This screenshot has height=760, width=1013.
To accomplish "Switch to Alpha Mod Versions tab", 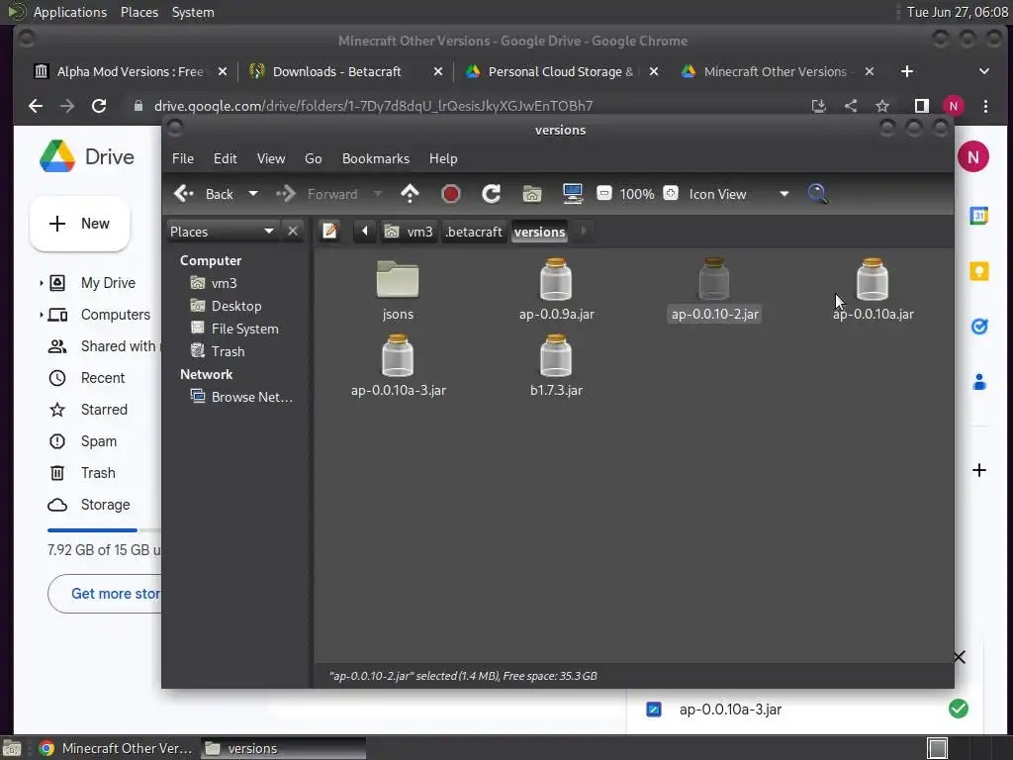I will tap(130, 71).
